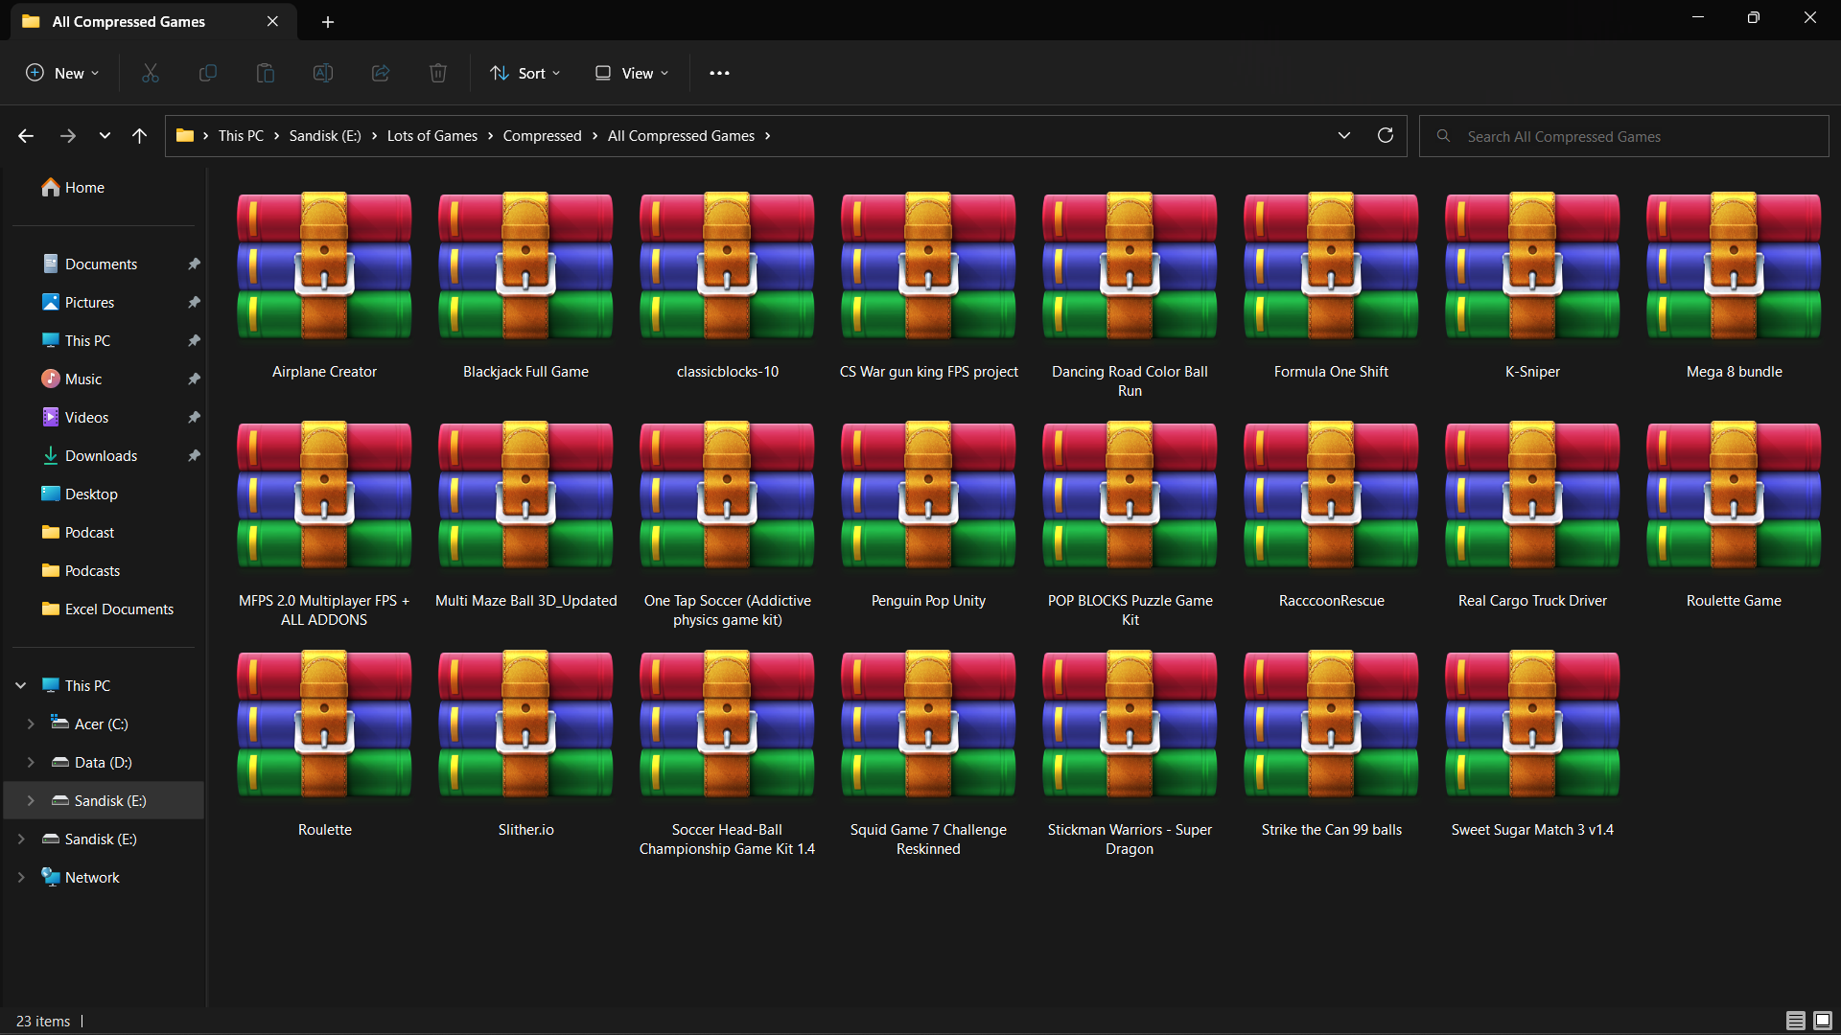Open the See more ellipsis menu
The image size is (1841, 1035).
point(719,73)
